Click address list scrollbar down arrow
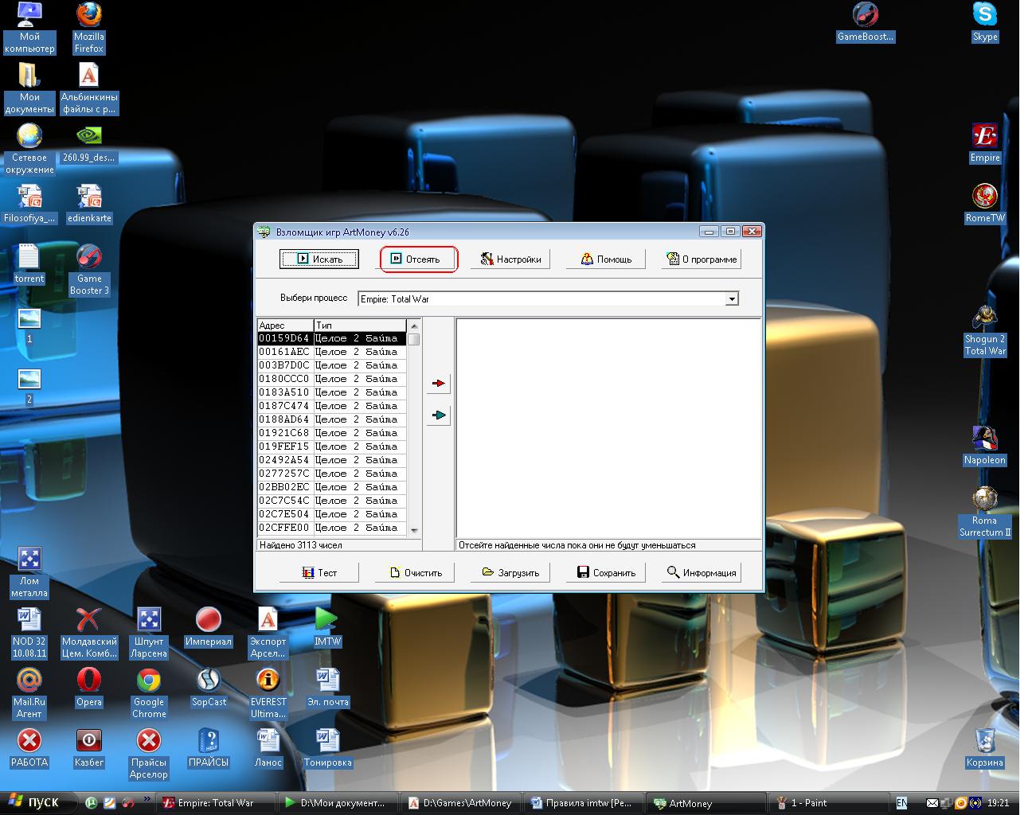Image resolution: width=1032 pixels, height=815 pixels. pyautogui.click(x=413, y=530)
